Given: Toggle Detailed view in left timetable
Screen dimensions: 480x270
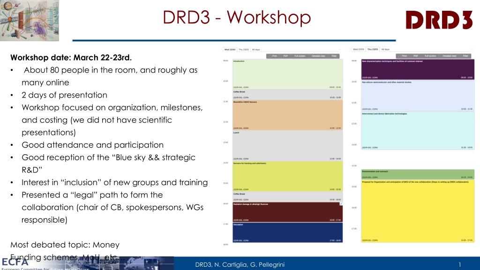Looking at the screenshot, I should pos(318,56).
